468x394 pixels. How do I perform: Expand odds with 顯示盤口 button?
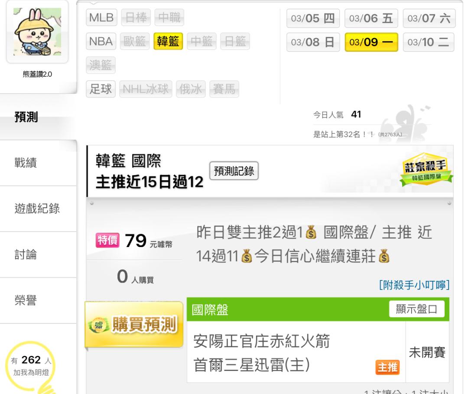(417, 309)
